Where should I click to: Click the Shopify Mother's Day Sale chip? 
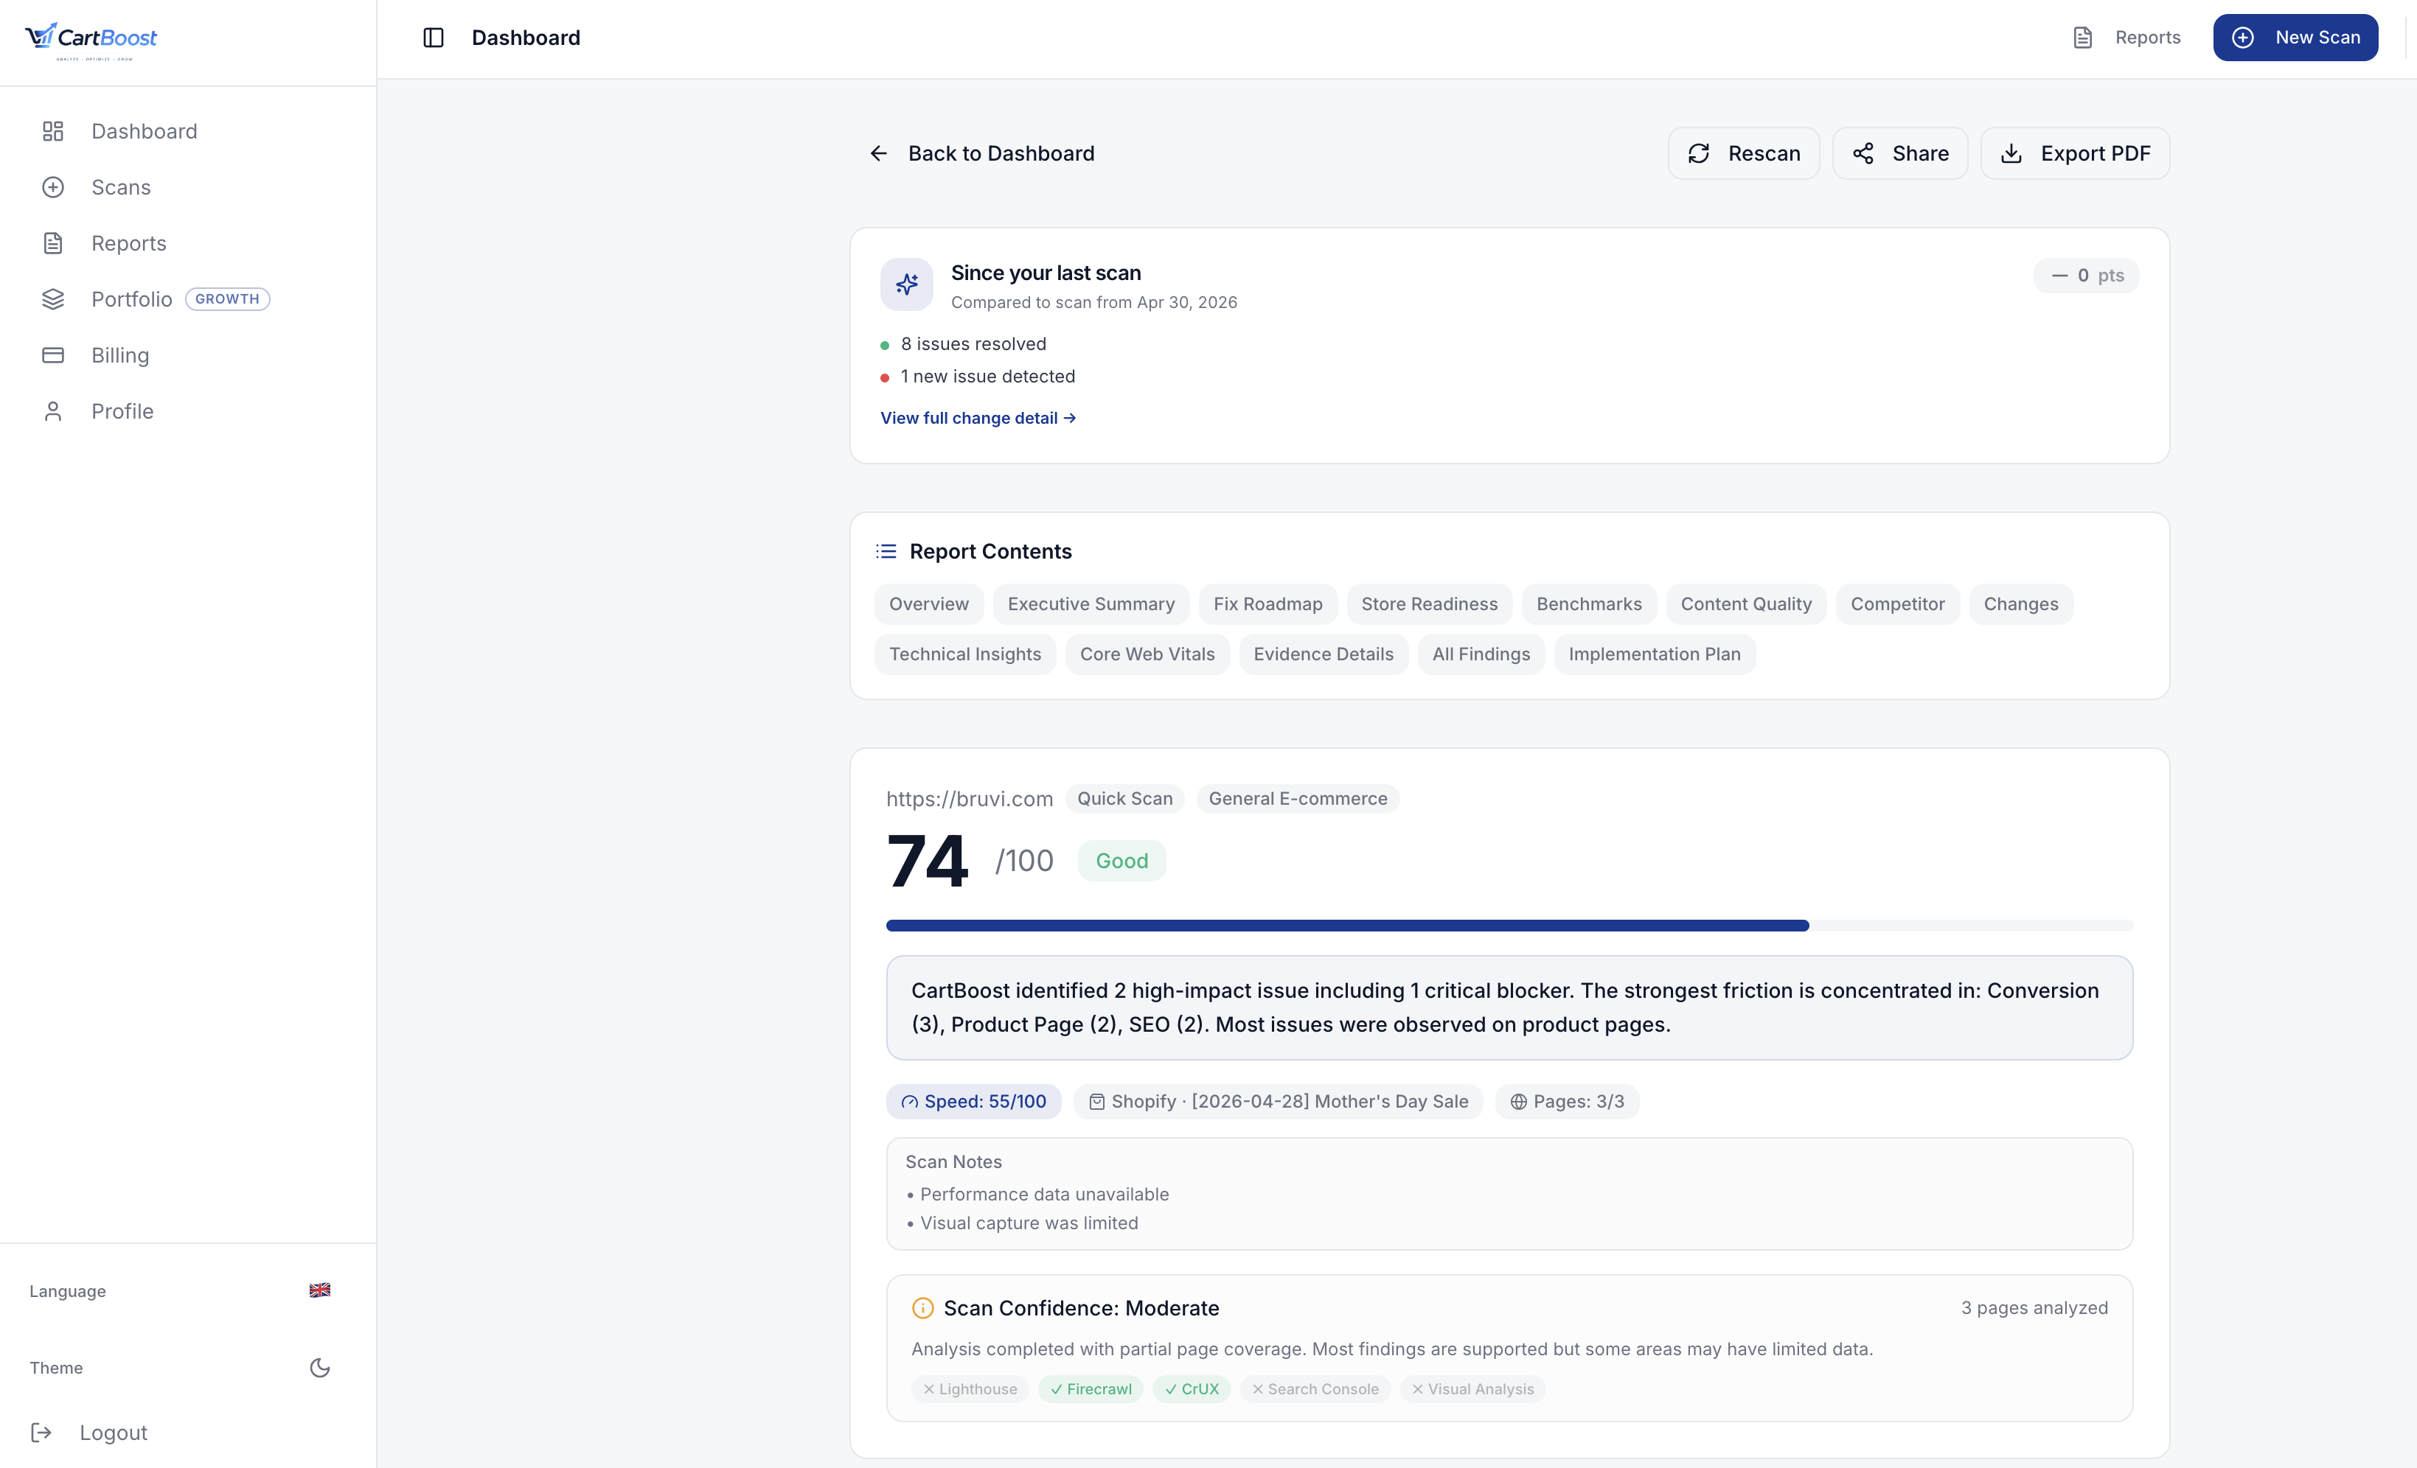[x=1278, y=1101]
